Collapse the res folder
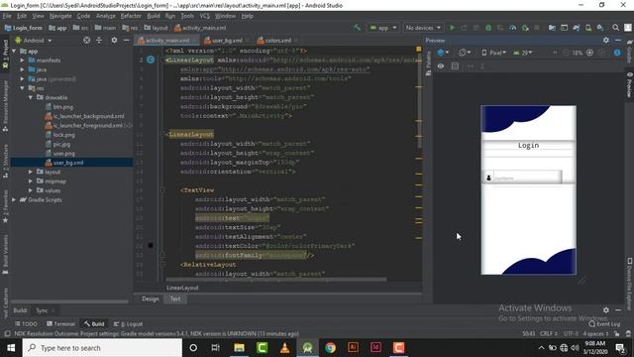Screen dimensions: 634x357 (x=22, y=88)
